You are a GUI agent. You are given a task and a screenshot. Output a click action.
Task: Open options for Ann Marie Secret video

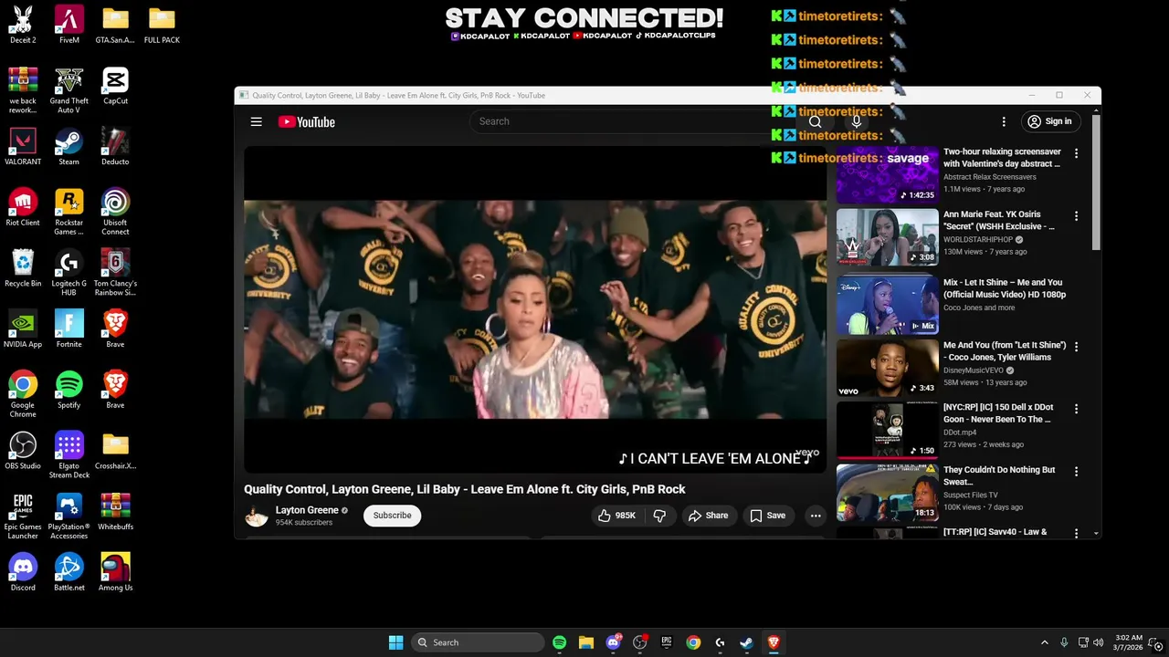click(1076, 216)
